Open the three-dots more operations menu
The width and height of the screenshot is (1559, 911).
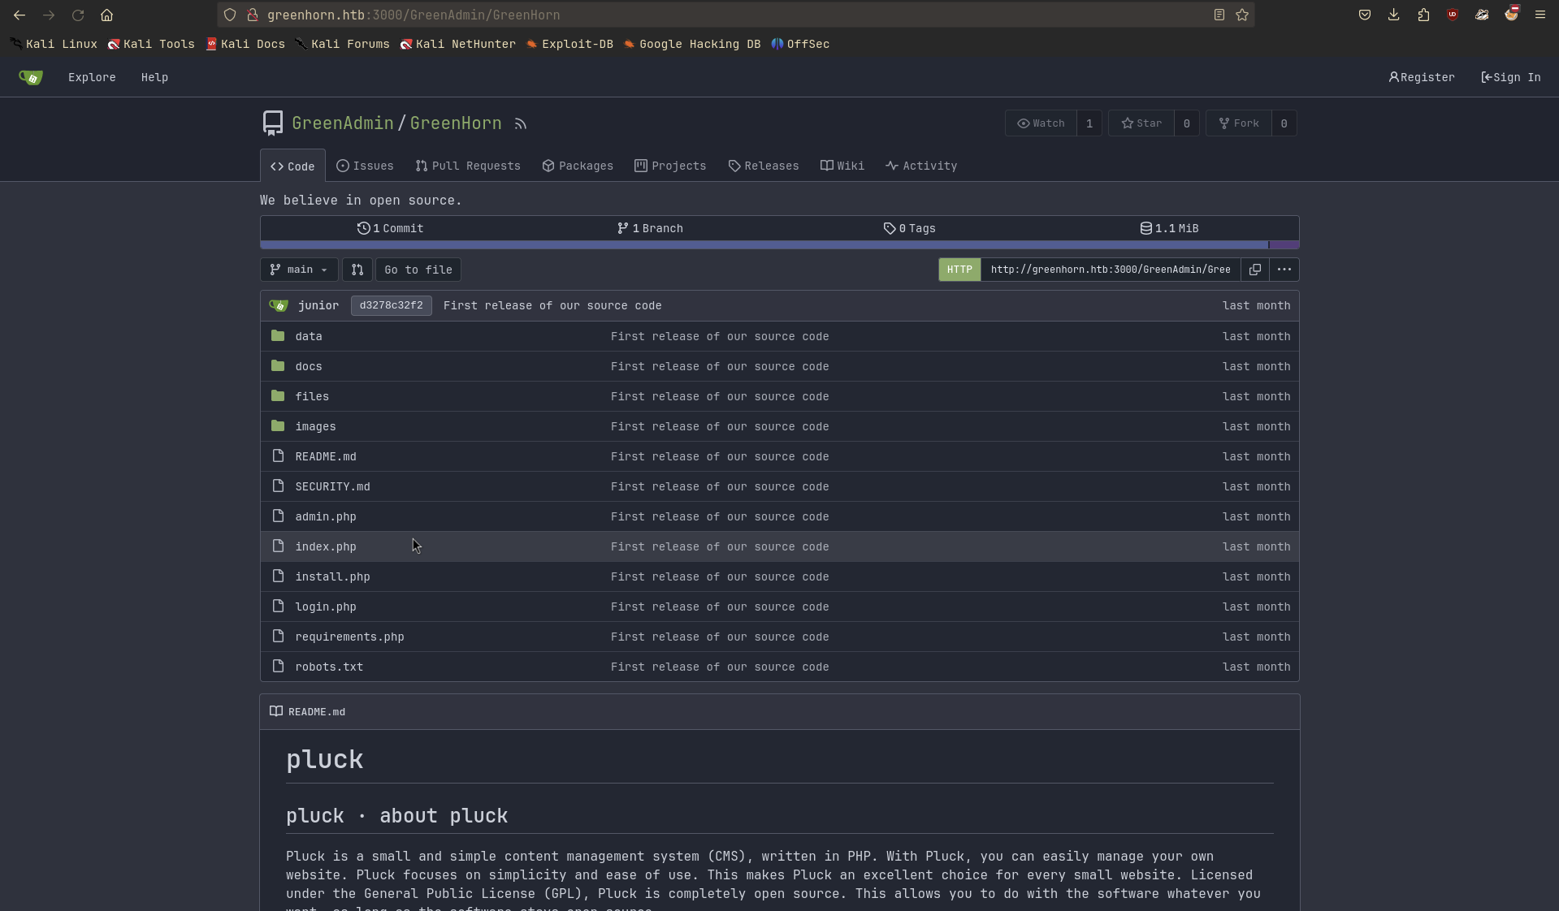(1284, 270)
